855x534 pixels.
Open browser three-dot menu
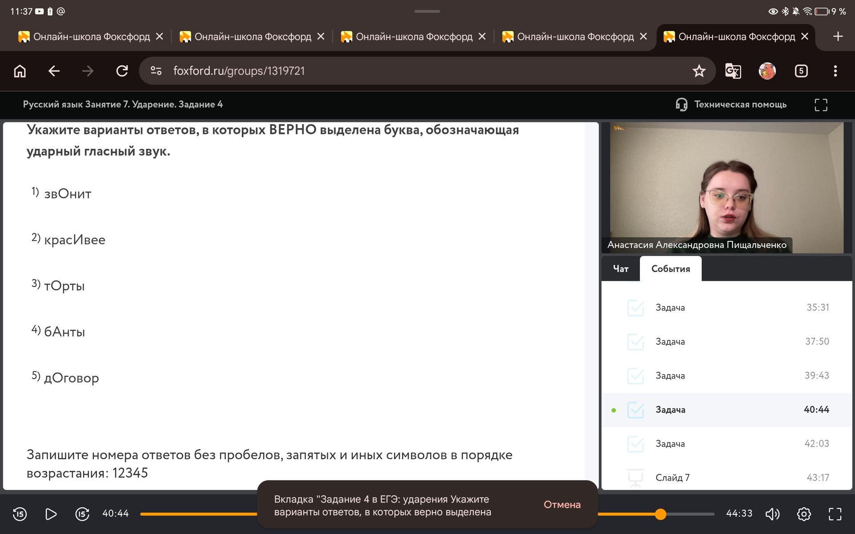tap(835, 71)
